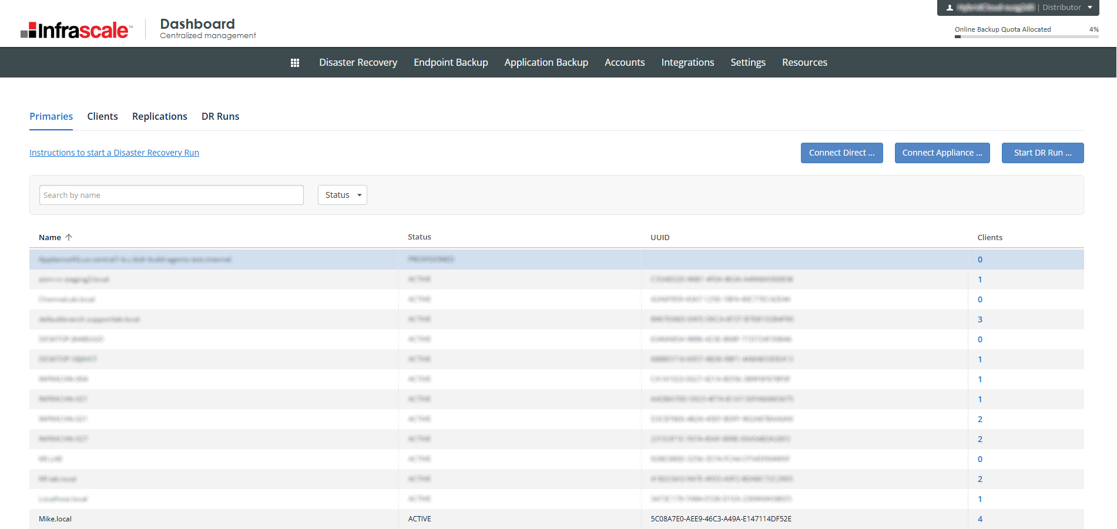Viewport: 1117px width, 529px height.
Task: Open Disaster Recovery Run instructions link
Action: click(x=114, y=153)
